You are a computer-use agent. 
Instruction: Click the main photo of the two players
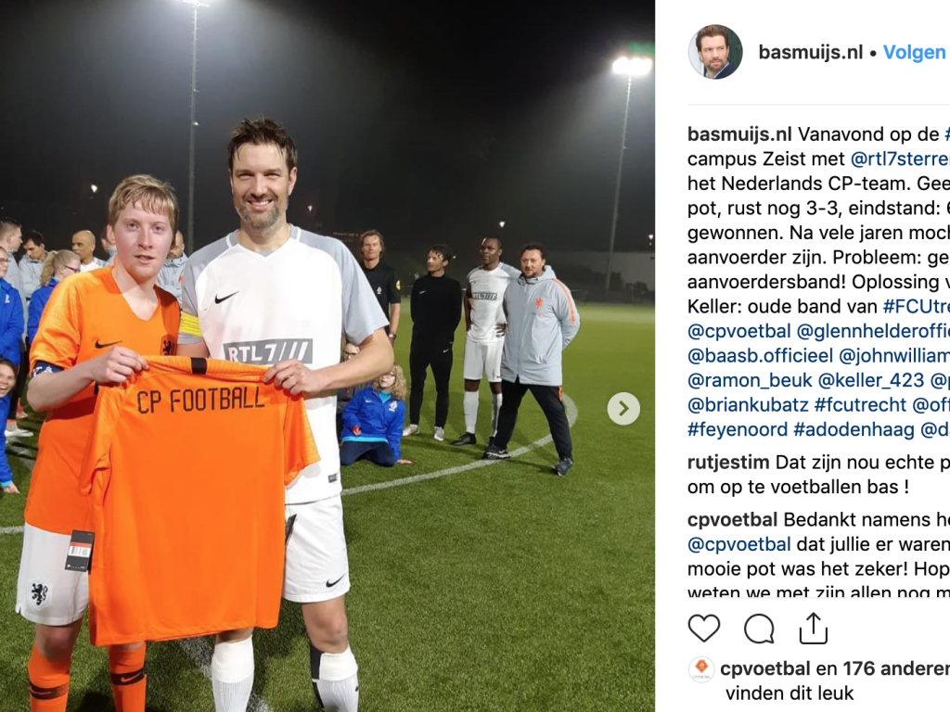327,356
